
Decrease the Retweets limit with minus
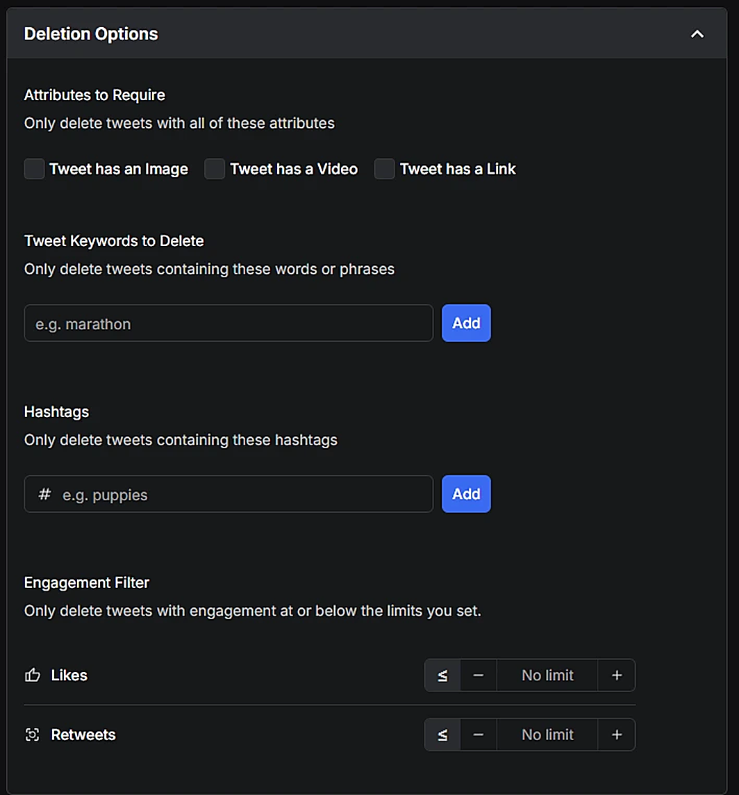[x=478, y=735]
